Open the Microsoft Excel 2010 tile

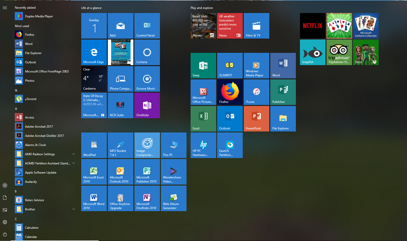94,172
